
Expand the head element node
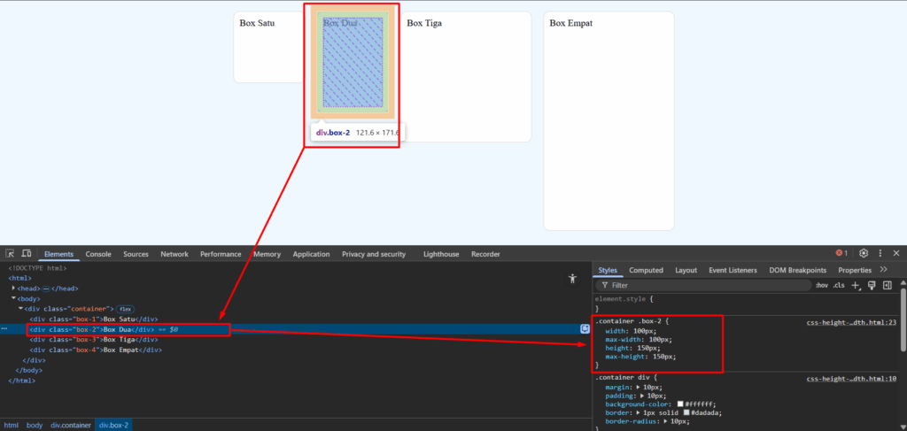click(13, 288)
